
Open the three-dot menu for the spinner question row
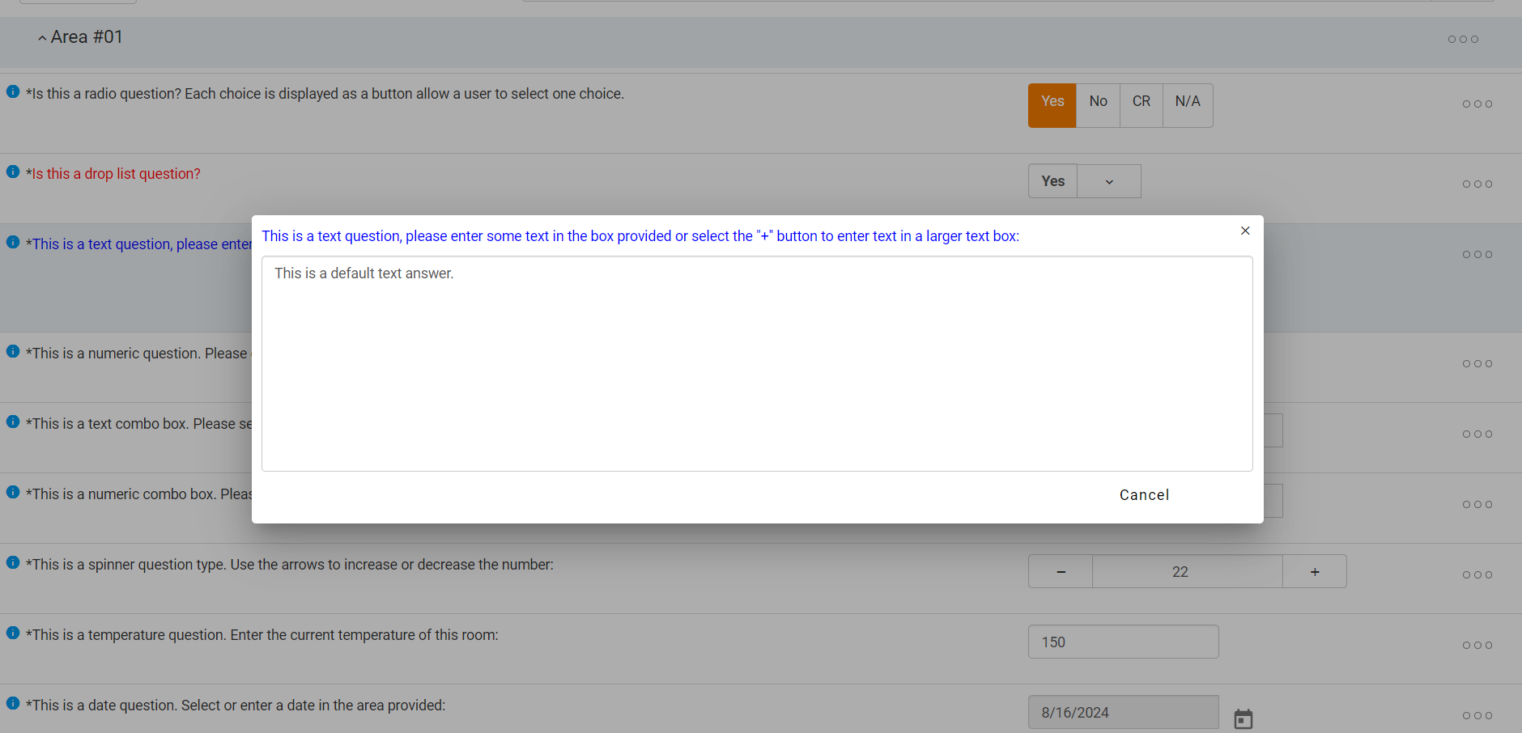[x=1477, y=574]
